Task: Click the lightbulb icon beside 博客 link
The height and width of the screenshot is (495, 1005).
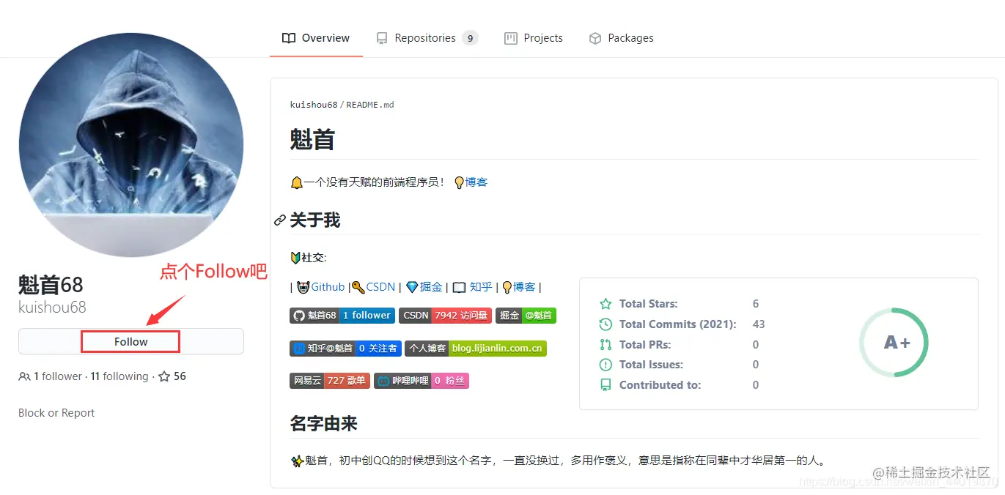Action: coord(507,287)
